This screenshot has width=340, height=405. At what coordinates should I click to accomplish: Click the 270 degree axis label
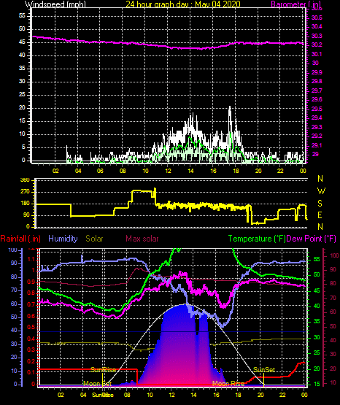(x=26, y=192)
